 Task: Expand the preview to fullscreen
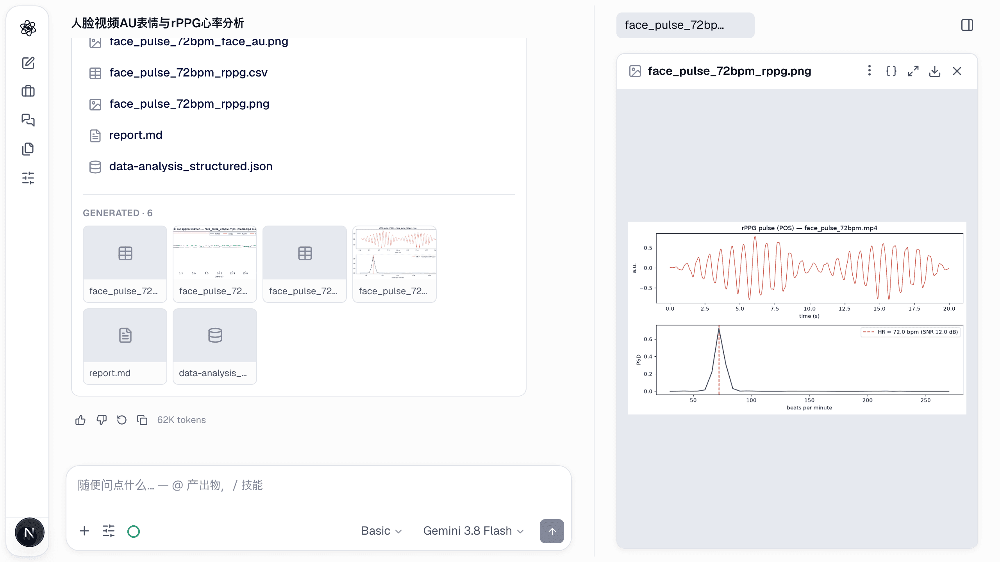pos(913,71)
